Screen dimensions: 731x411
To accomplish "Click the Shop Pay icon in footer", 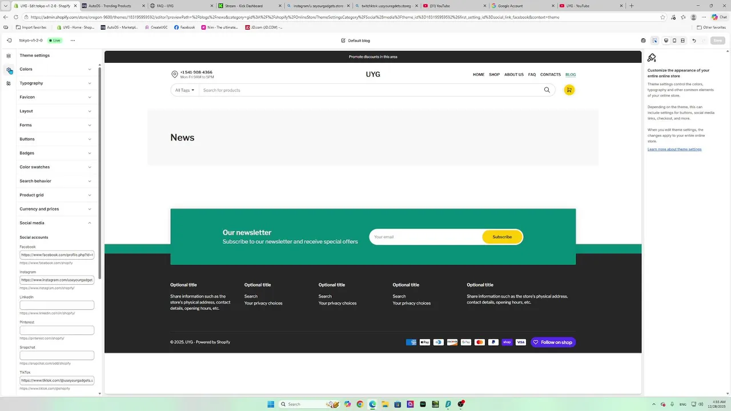I will pos(507,342).
